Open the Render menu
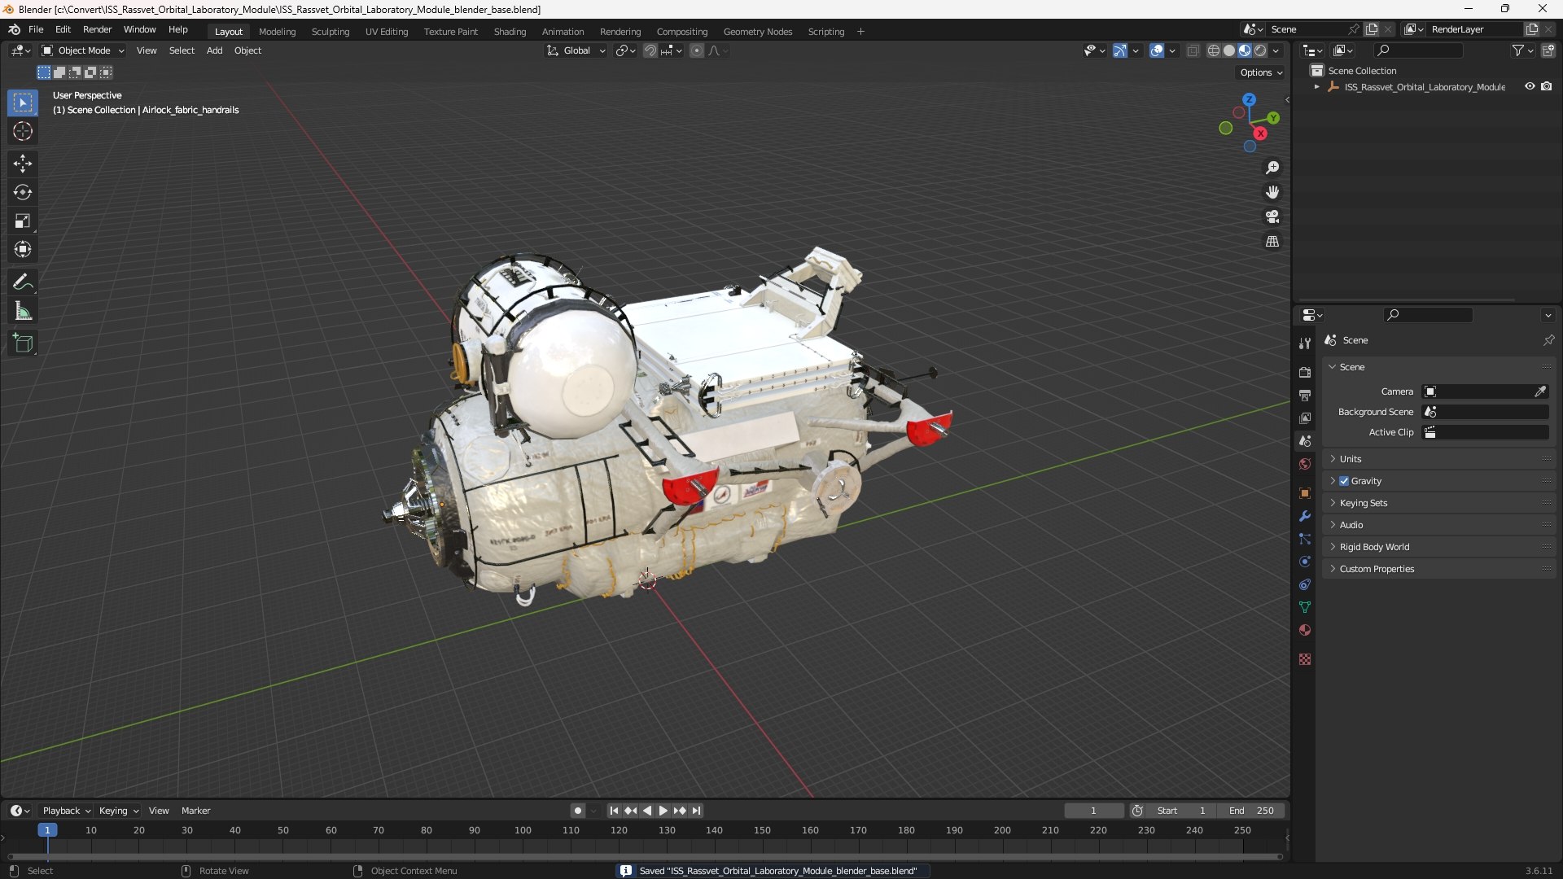Viewport: 1563px width, 879px height. pyautogui.click(x=97, y=29)
